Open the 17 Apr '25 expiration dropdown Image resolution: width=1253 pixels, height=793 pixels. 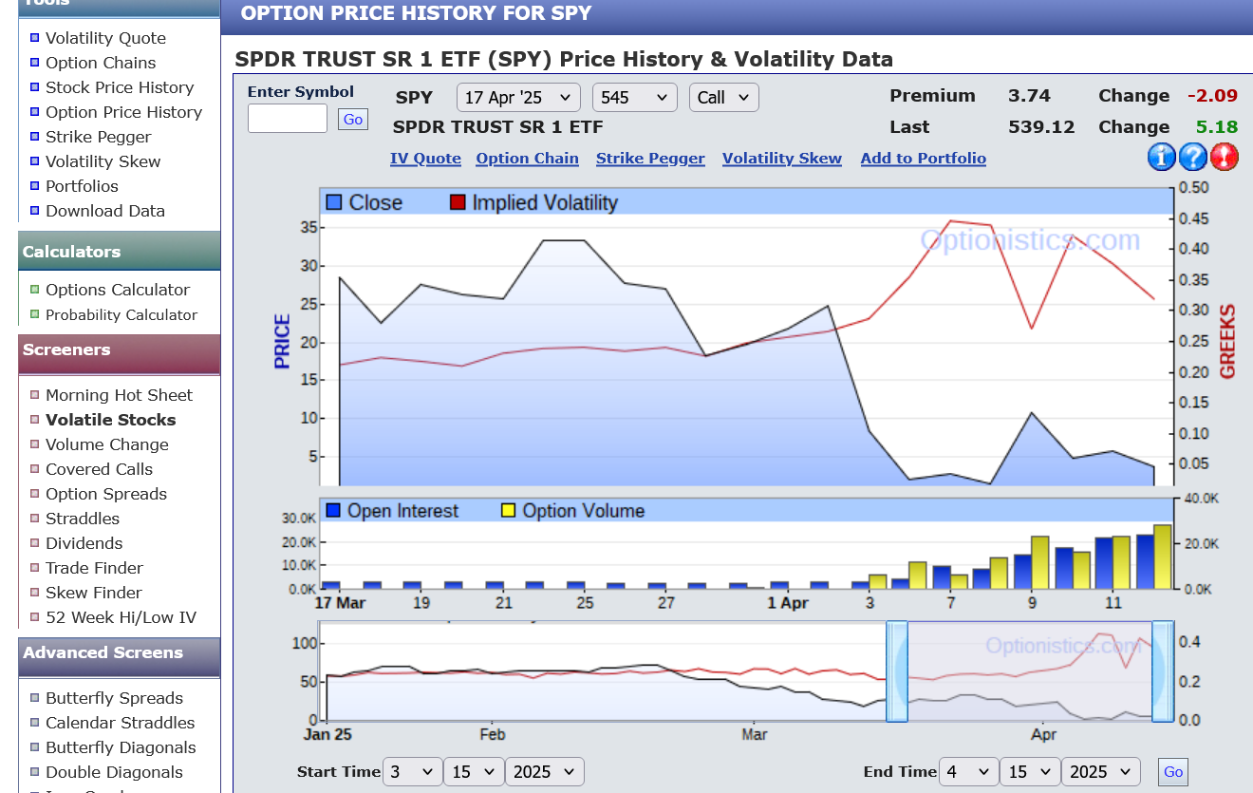pyautogui.click(x=518, y=97)
